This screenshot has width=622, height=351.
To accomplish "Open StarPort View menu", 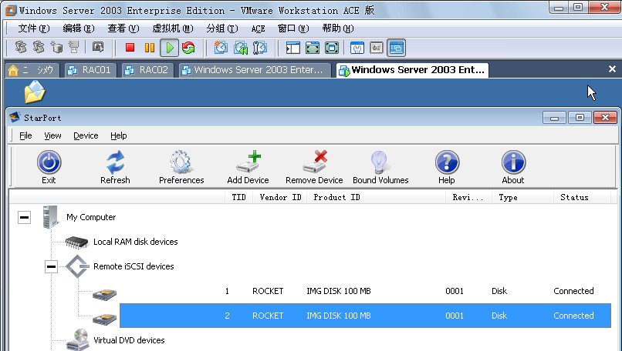I will click(52, 135).
